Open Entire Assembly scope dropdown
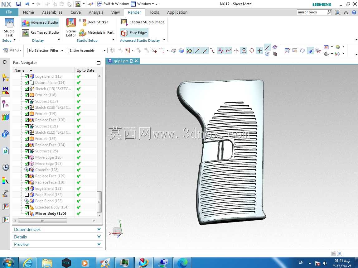Screen dimensions: 358x268 tap(87, 50)
